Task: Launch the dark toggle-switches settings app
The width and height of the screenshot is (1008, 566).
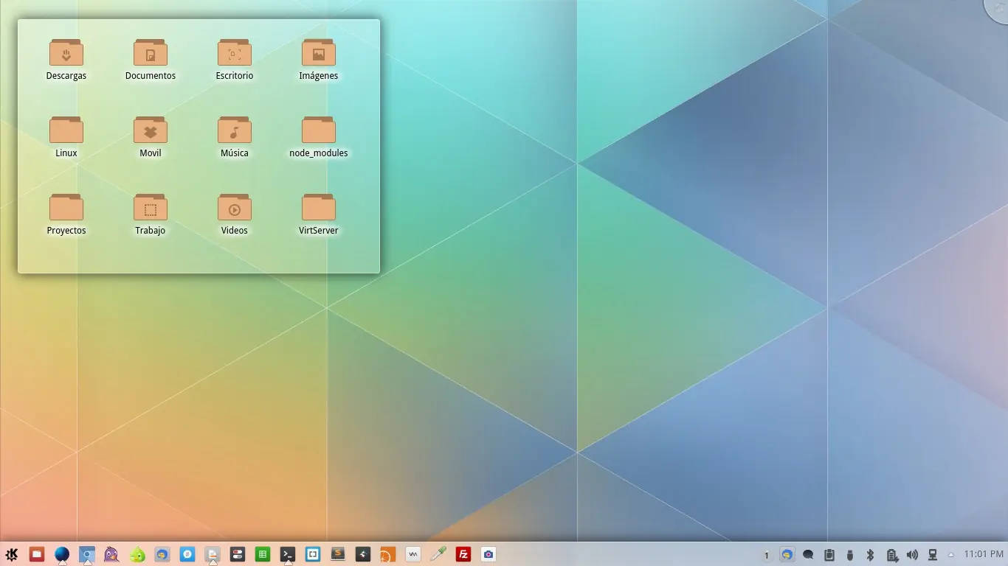Action: click(x=238, y=554)
